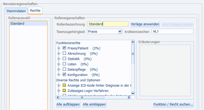This screenshot has width=204, height=110.
Task: Expand the Konfiguration tree node
Action: [x=59, y=75]
